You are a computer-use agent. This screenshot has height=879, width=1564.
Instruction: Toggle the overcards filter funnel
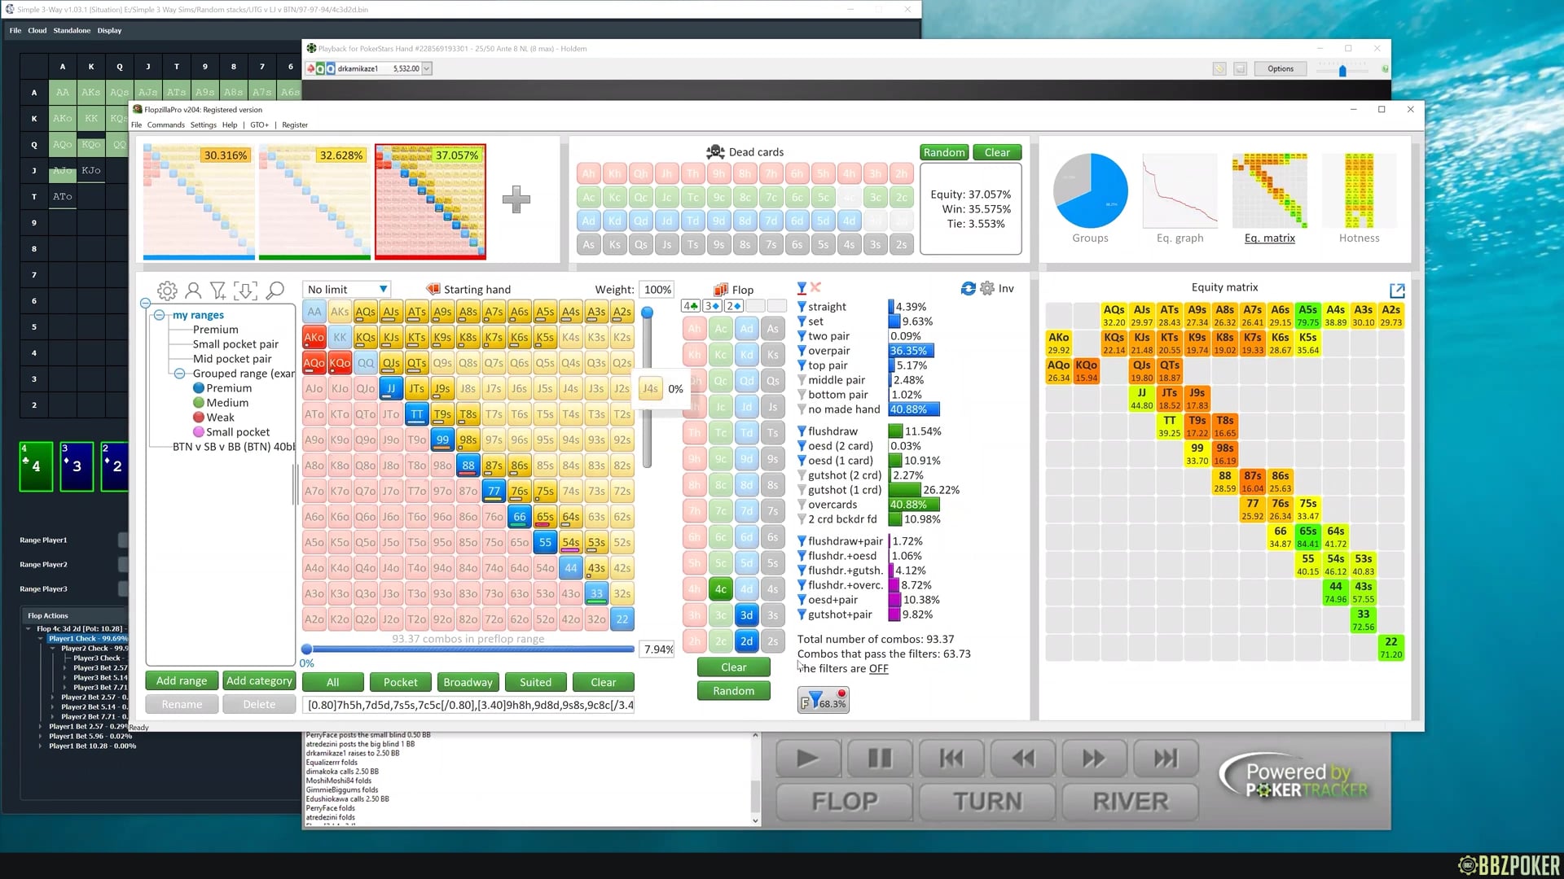pyautogui.click(x=802, y=505)
